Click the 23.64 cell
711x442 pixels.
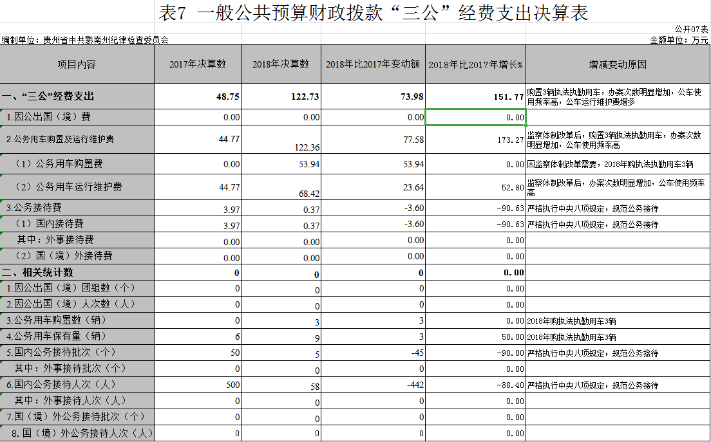373,187
